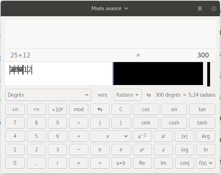Clear the display with C button
The width and height of the screenshot is (221, 175).
(x=121, y=109)
